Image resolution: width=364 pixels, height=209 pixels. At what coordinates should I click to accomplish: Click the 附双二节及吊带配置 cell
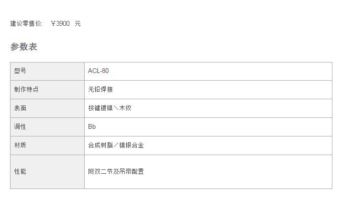(x=116, y=172)
